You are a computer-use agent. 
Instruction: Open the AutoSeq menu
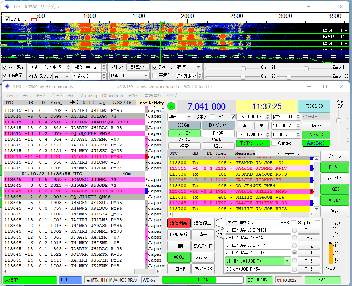pos(89,96)
